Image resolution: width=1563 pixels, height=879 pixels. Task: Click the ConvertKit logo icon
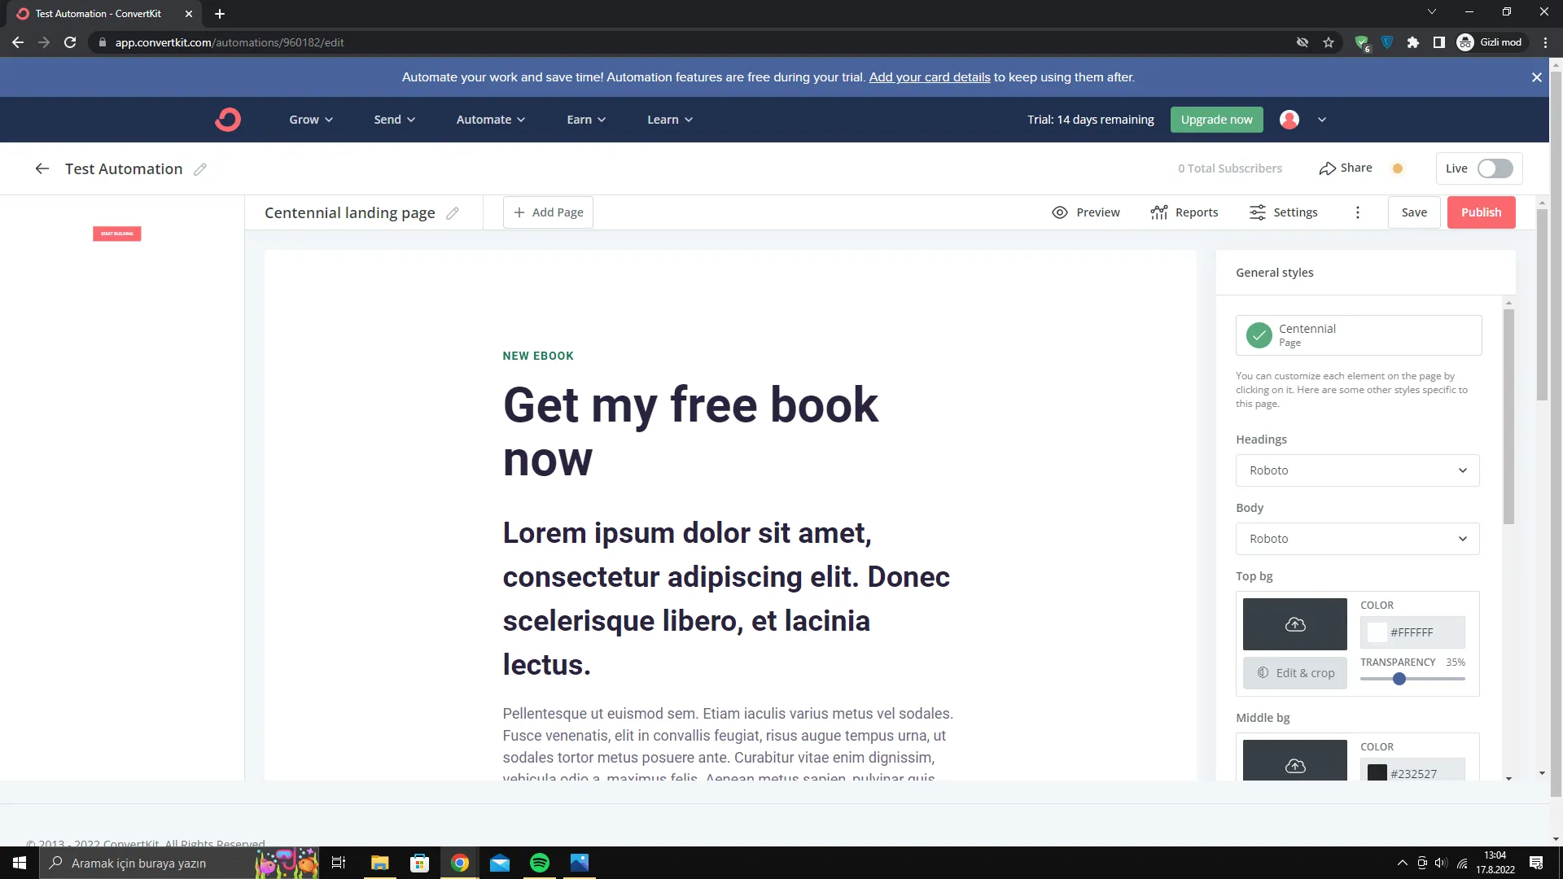pos(228,120)
